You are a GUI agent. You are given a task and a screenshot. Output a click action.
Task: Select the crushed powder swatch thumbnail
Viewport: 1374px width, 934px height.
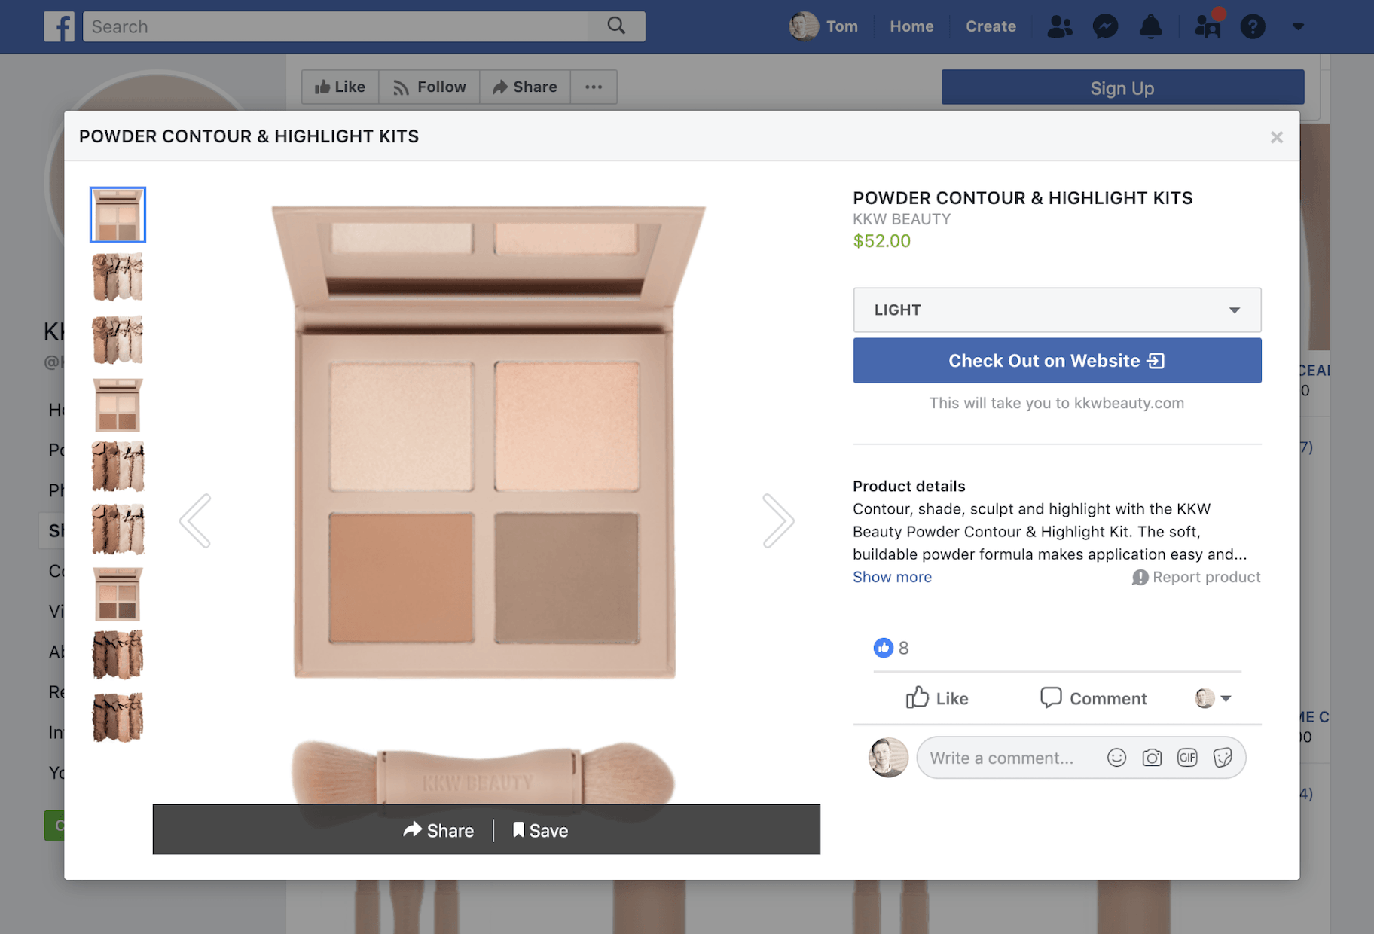pos(118,276)
